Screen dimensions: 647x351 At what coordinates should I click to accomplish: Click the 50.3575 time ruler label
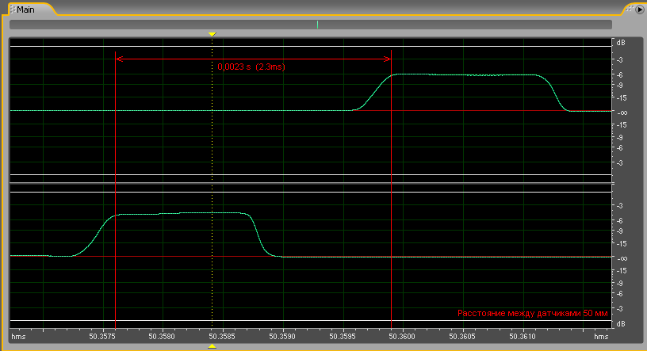coord(102,337)
